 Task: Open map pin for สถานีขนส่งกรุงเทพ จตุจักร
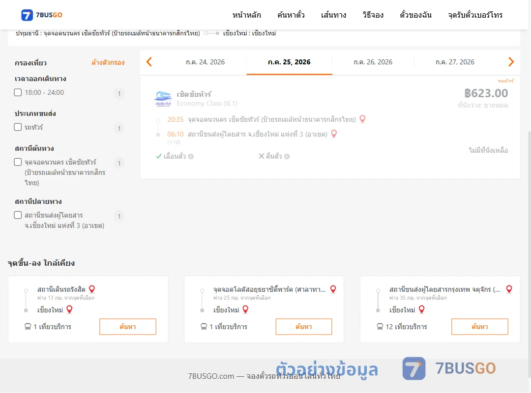click(509, 289)
